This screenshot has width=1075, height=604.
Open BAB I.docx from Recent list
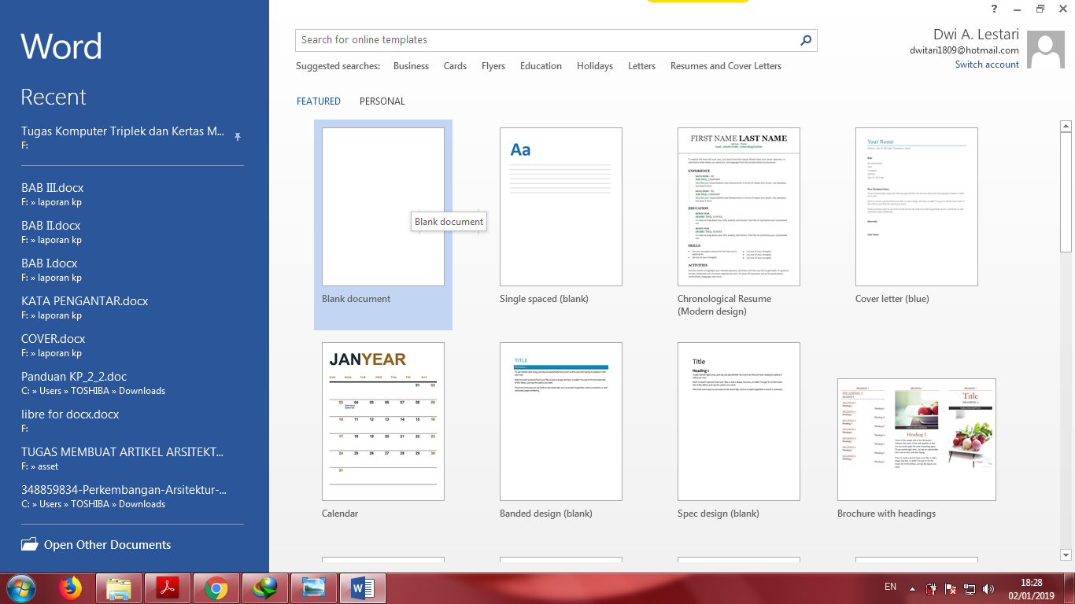pos(48,263)
